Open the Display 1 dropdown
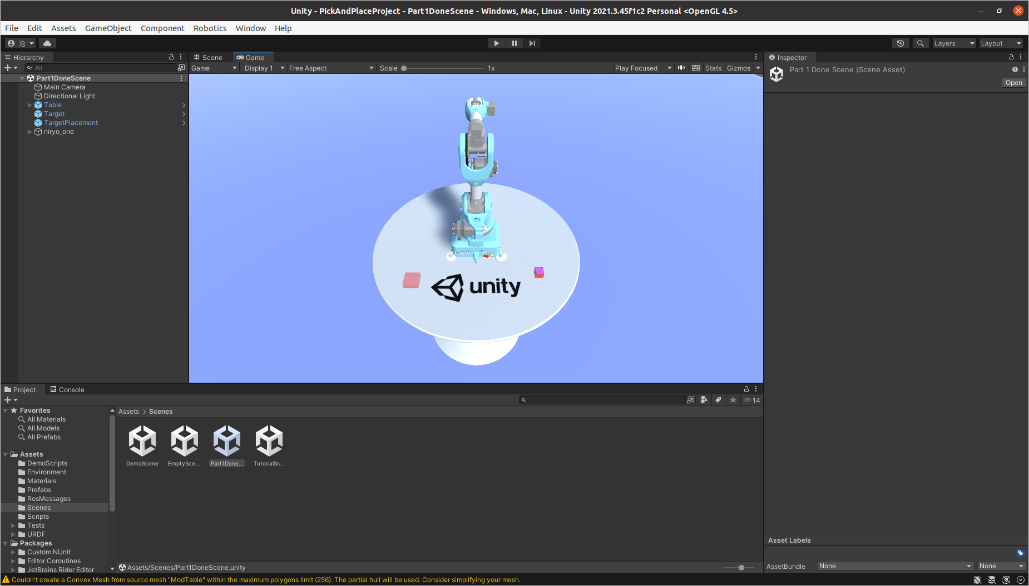 click(264, 68)
